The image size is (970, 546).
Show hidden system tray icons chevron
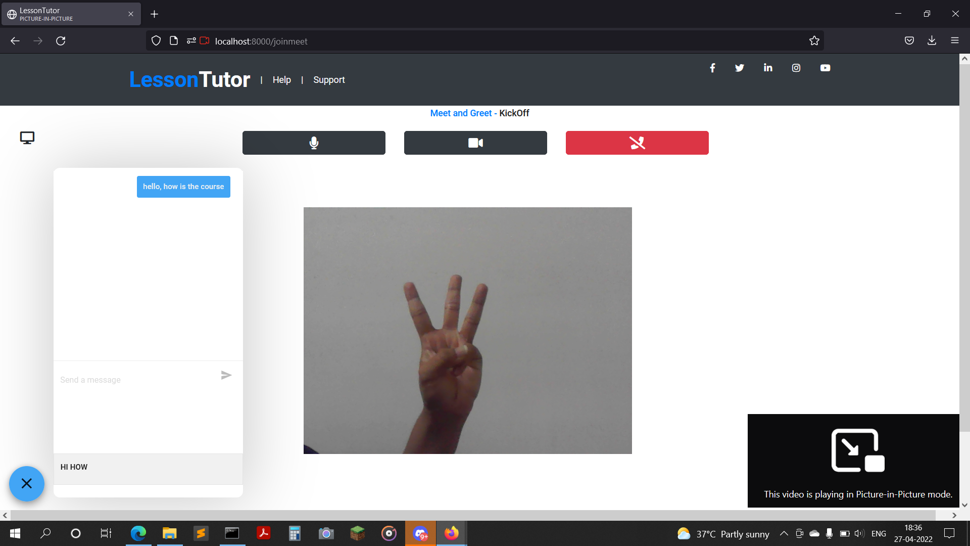784,533
